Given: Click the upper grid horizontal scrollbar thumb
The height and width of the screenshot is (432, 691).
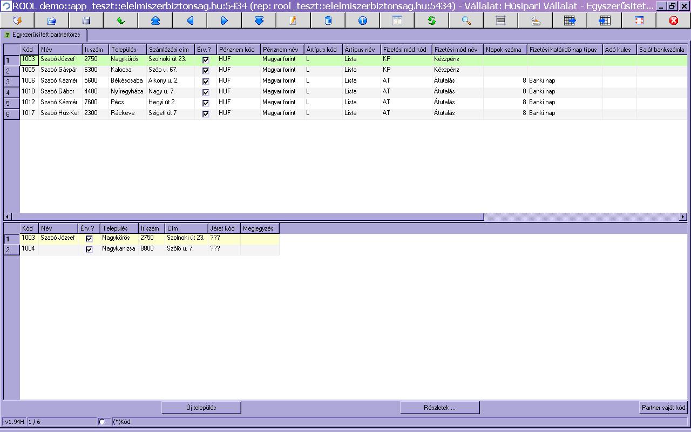Looking at the screenshot, I should [x=247, y=217].
